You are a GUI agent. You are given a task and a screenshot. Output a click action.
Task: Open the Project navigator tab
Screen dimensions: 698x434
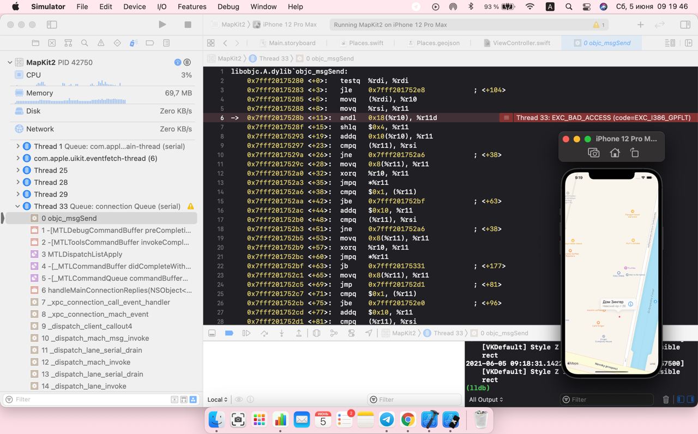(x=35, y=43)
